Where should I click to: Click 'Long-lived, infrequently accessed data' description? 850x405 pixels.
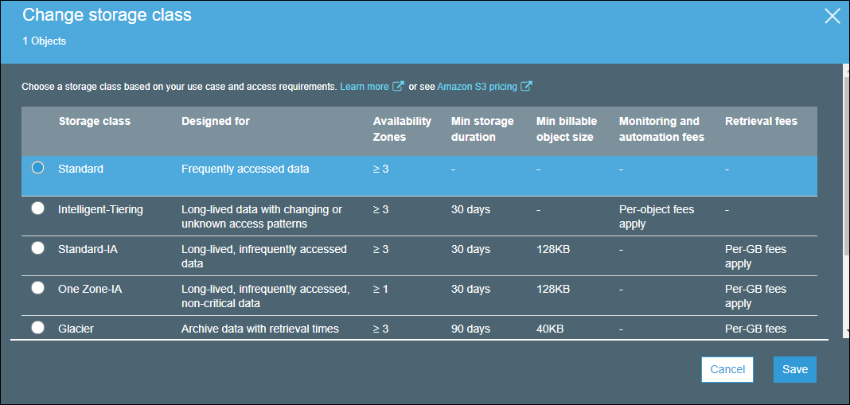point(264,256)
